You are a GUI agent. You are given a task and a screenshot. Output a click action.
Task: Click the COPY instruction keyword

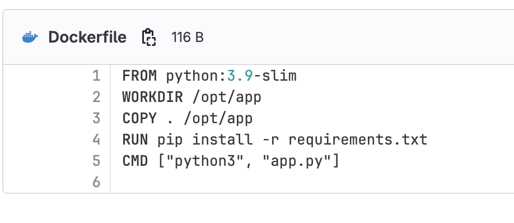(139, 118)
